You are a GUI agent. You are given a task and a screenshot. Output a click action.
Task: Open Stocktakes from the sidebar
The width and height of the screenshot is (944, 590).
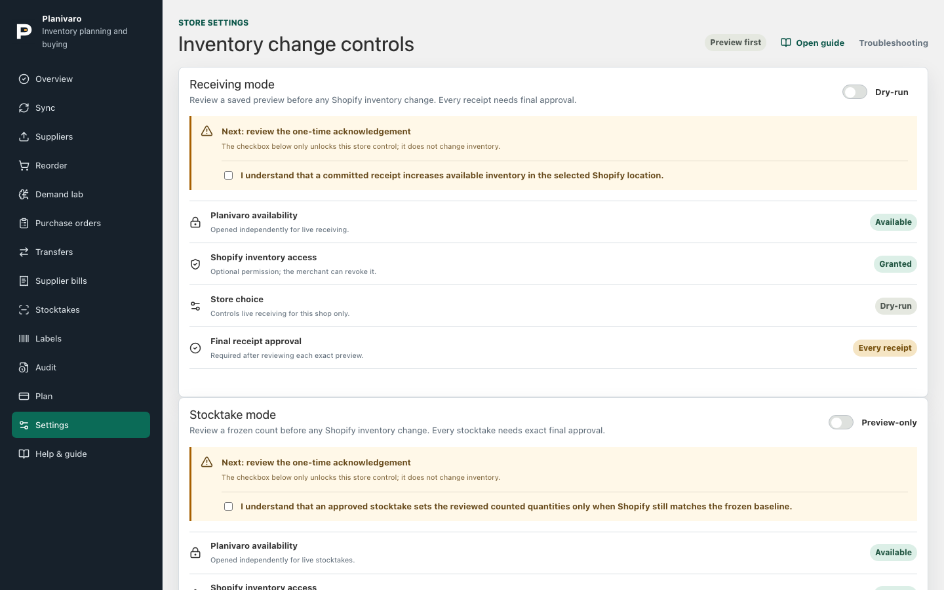(81, 310)
